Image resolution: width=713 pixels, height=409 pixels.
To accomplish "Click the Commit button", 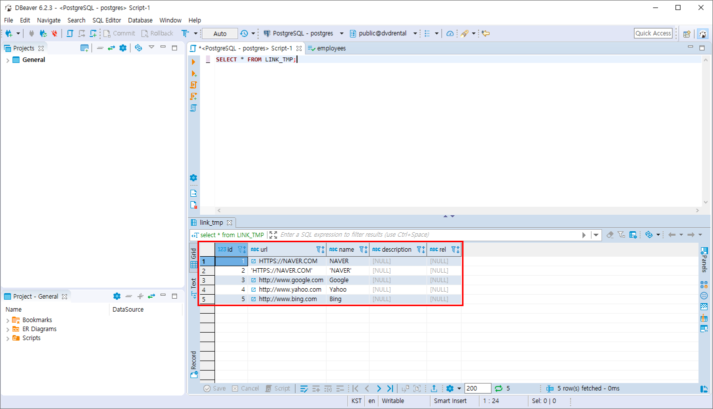I will coord(119,33).
